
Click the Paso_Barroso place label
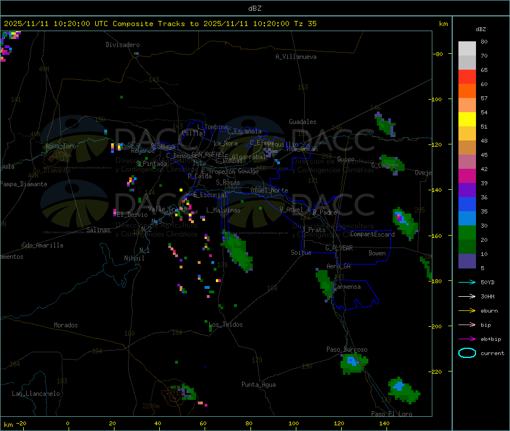[347, 349]
